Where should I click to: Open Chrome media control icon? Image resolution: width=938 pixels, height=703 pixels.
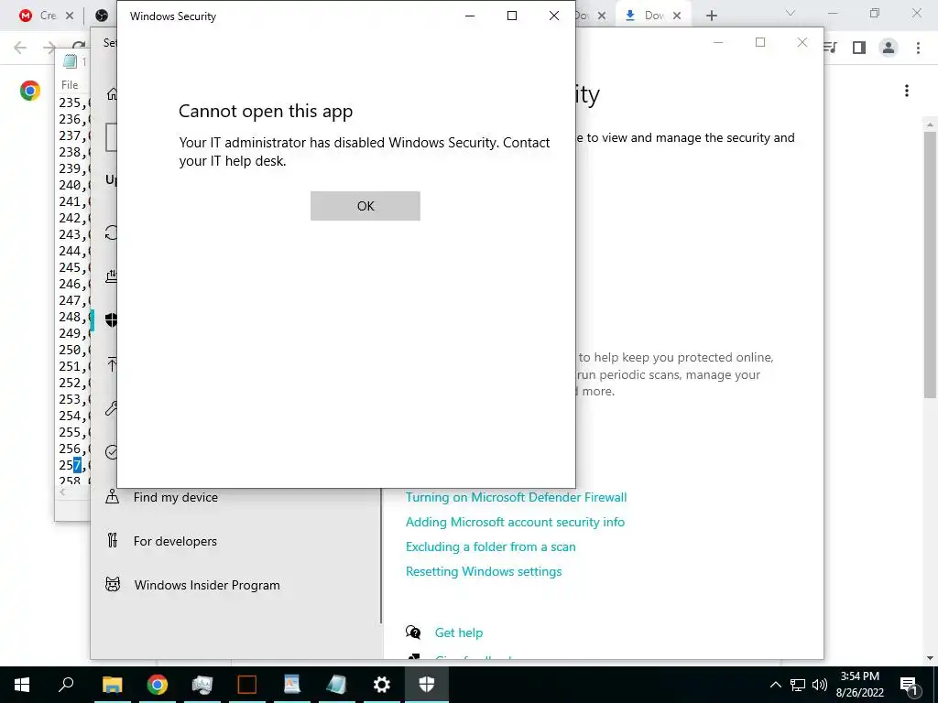830,48
